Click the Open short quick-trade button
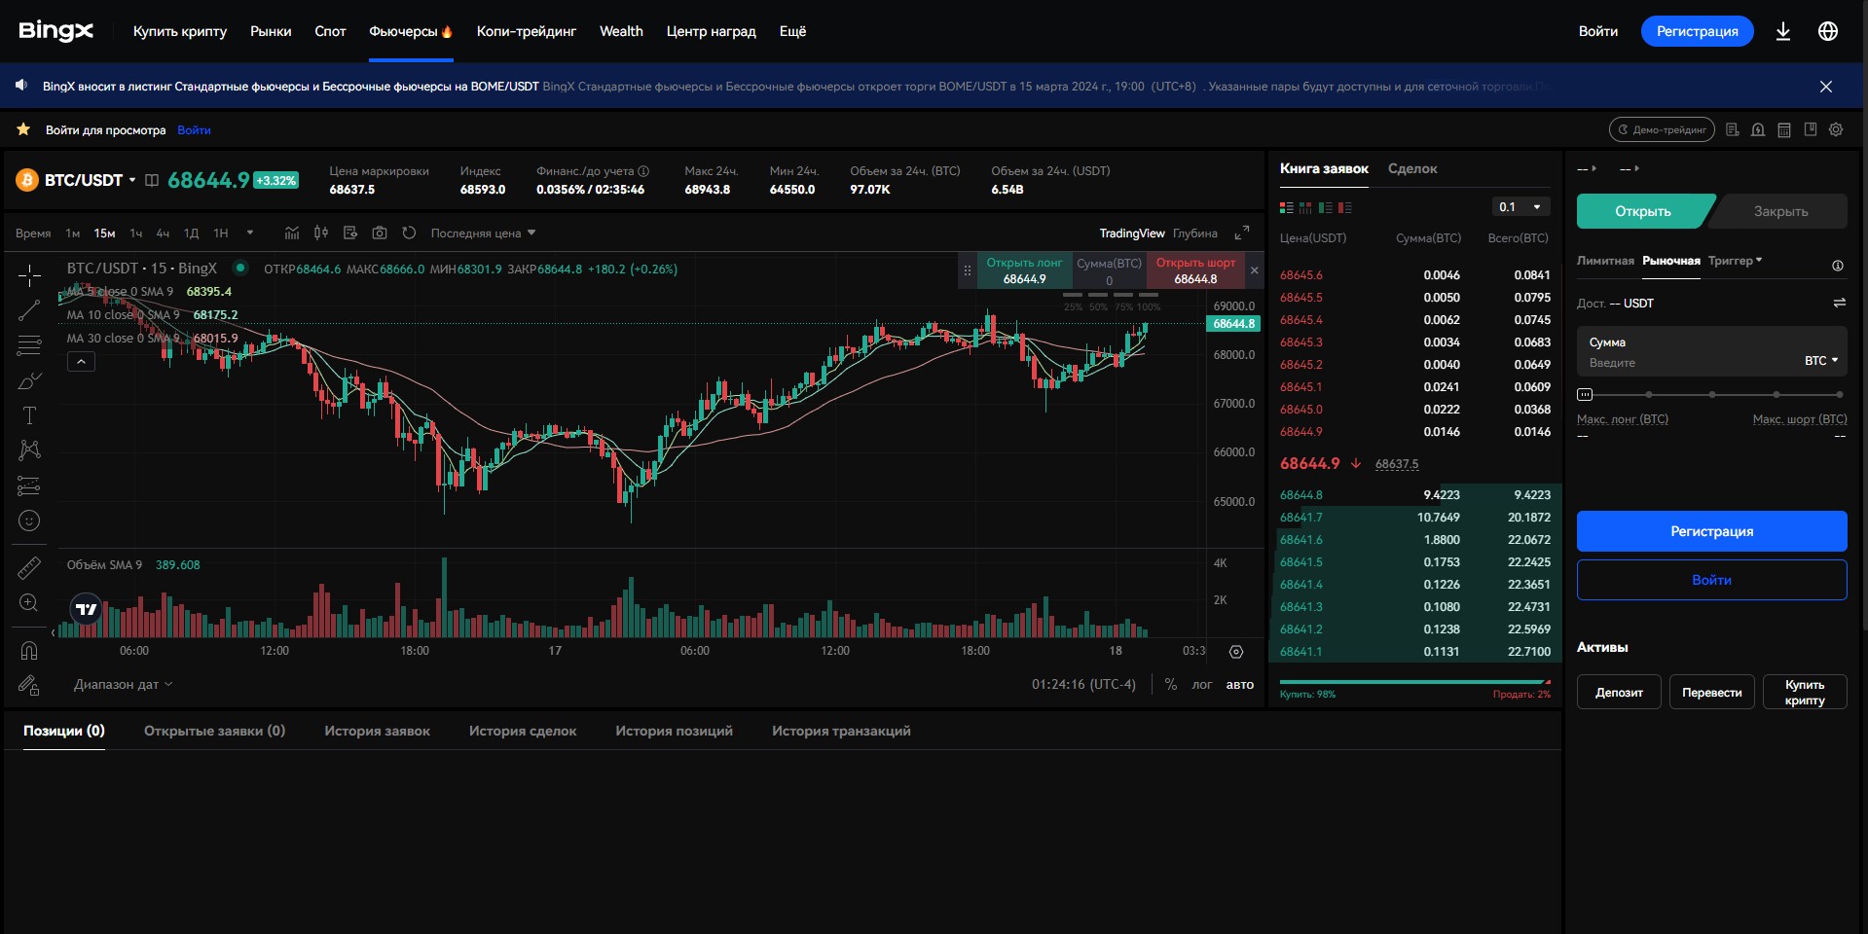The height and width of the screenshot is (934, 1868). click(x=1195, y=270)
